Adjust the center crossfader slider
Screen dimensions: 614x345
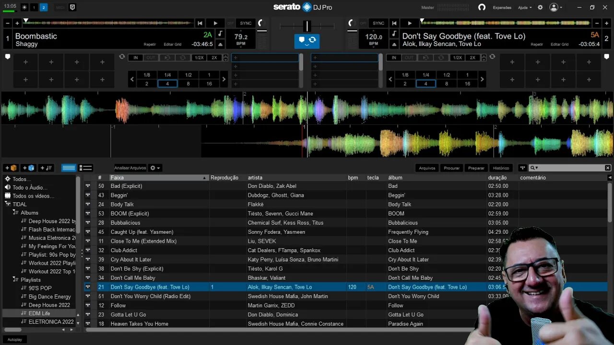tap(307, 26)
